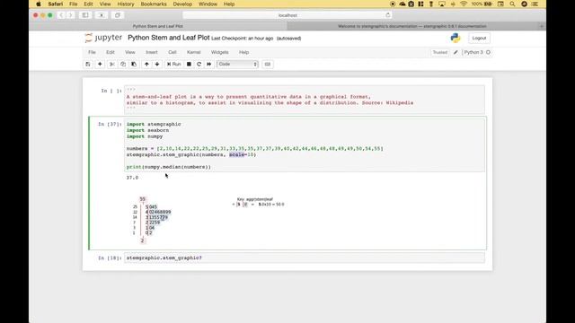Interrupt the kernel with stop icon
The width and height of the screenshot is (575, 323).
pos(189,64)
